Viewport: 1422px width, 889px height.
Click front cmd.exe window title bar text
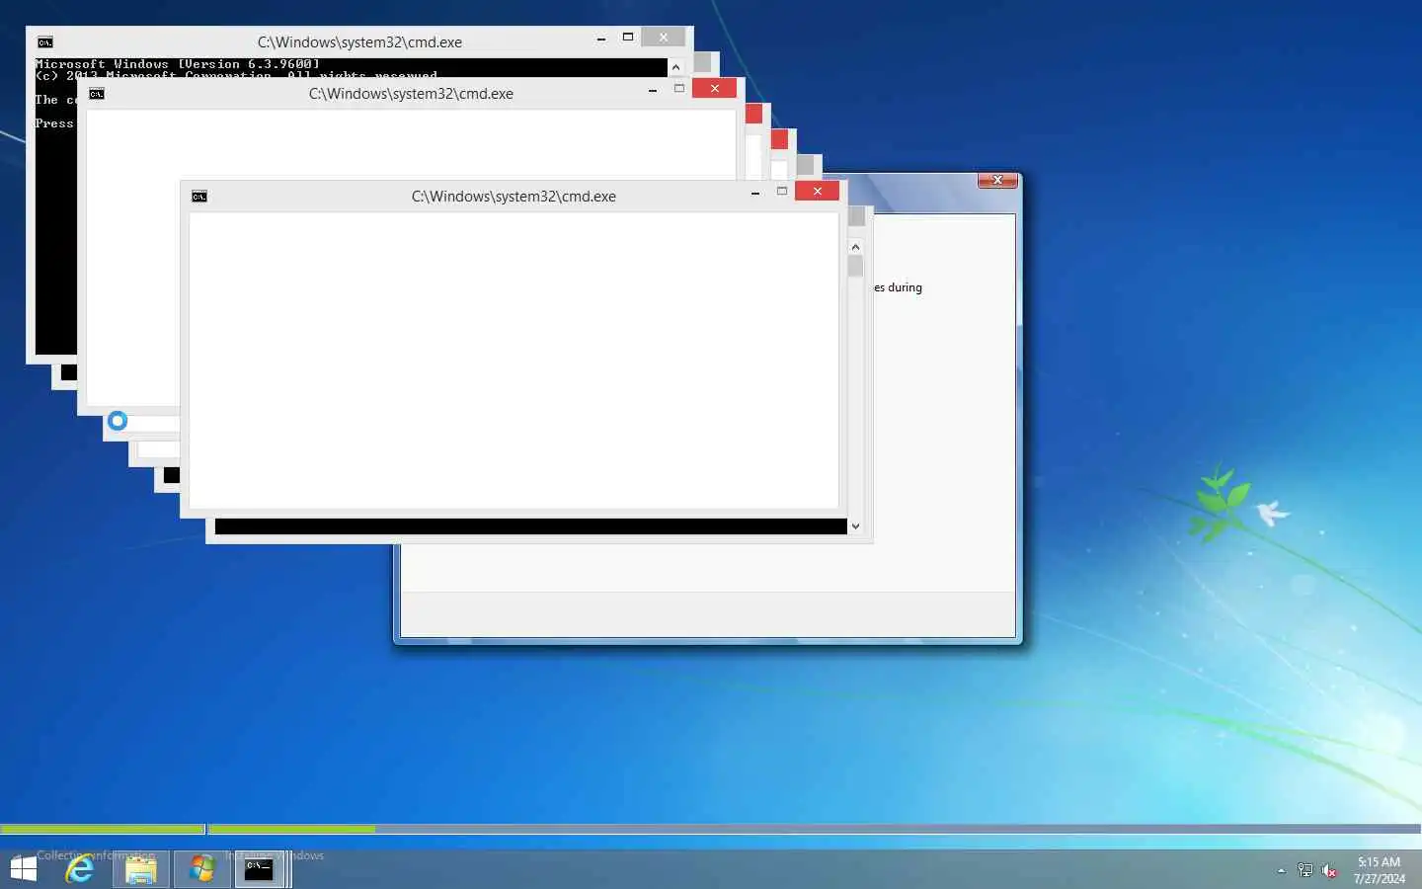pyautogui.click(x=513, y=197)
